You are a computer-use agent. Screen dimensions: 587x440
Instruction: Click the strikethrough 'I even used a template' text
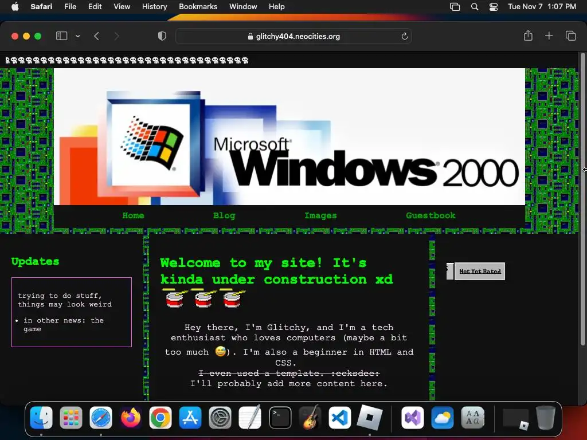click(x=289, y=373)
